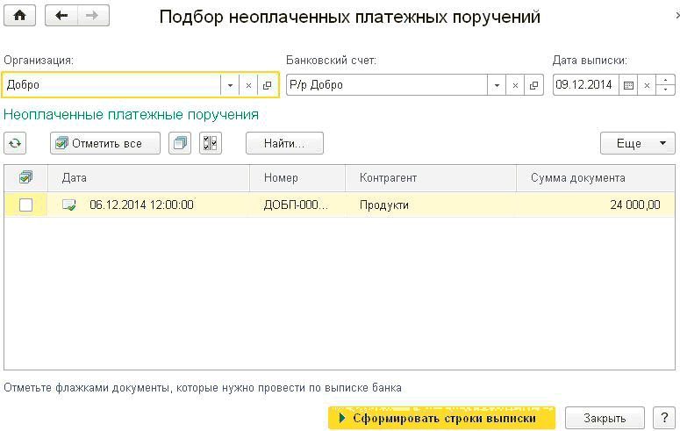Select the 24 000,00 amount cell
Screen dimensions: 680x431
pos(596,205)
